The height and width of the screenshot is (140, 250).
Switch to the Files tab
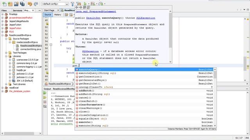click(x=4, y=10)
